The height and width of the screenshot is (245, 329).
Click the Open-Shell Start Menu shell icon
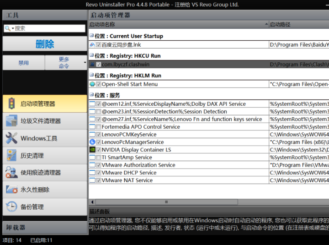coord(92,84)
